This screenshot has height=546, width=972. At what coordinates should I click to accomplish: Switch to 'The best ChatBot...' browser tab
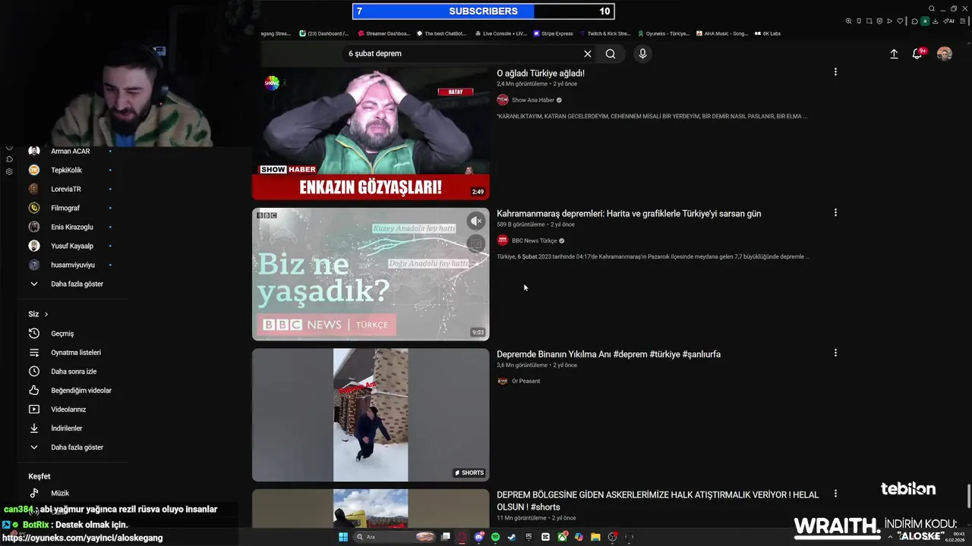tap(440, 33)
